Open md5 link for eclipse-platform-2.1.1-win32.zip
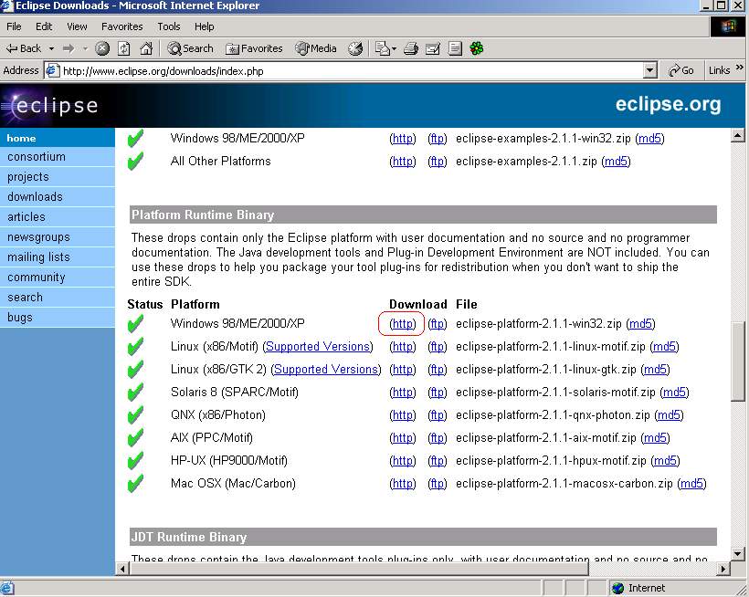 click(x=640, y=324)
